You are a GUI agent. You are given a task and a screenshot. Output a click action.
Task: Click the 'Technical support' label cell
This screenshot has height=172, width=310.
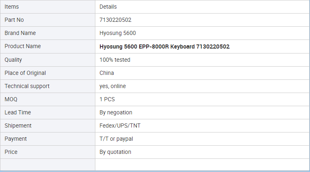coord(27,86)
